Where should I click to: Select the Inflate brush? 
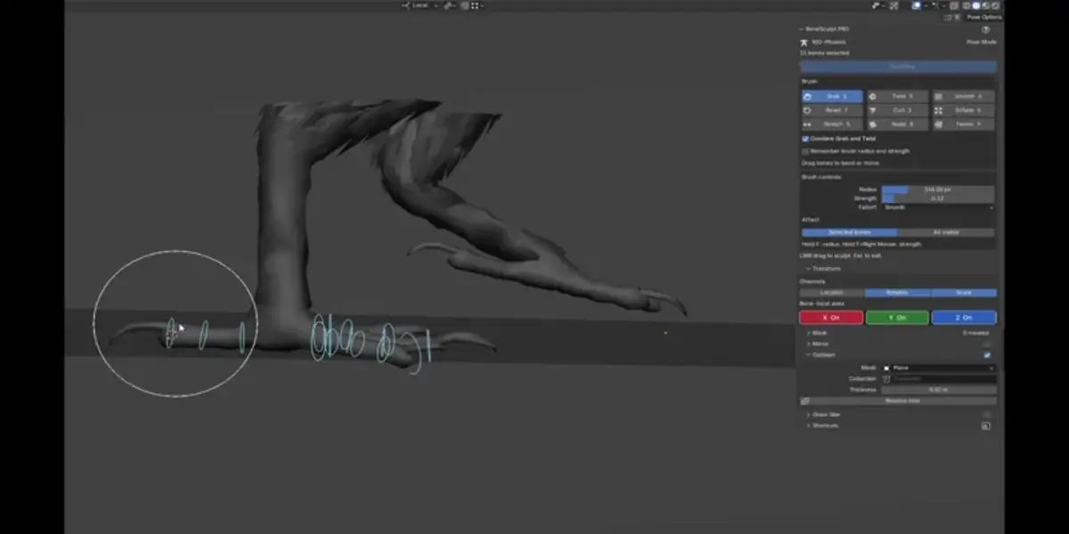click(964, 110)
